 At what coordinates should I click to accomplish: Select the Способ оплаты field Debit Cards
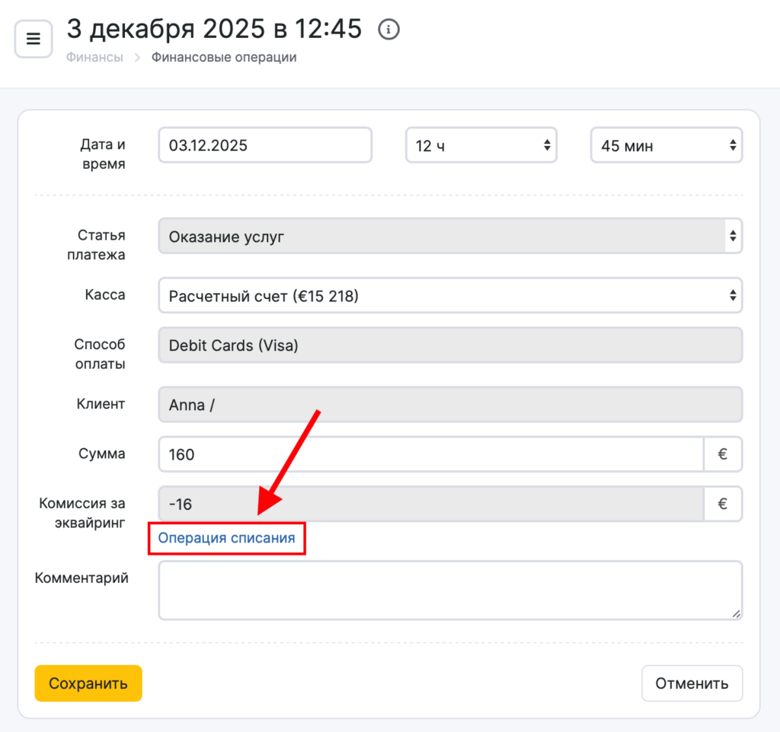(449, 345)
